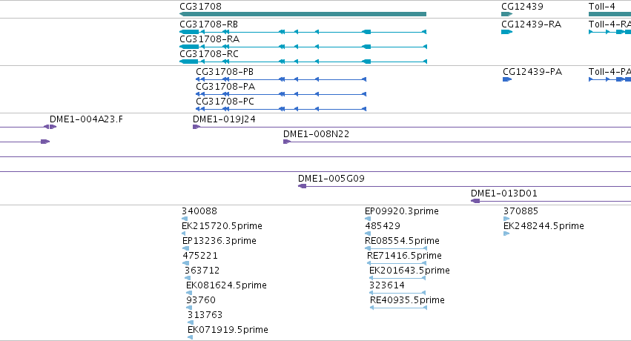
Task: Select the Toll-4 gene label
Action: [x=601, y=7]
